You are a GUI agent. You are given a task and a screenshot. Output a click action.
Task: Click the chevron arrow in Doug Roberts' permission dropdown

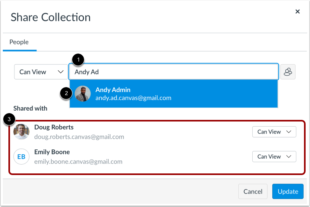[289, 131]
